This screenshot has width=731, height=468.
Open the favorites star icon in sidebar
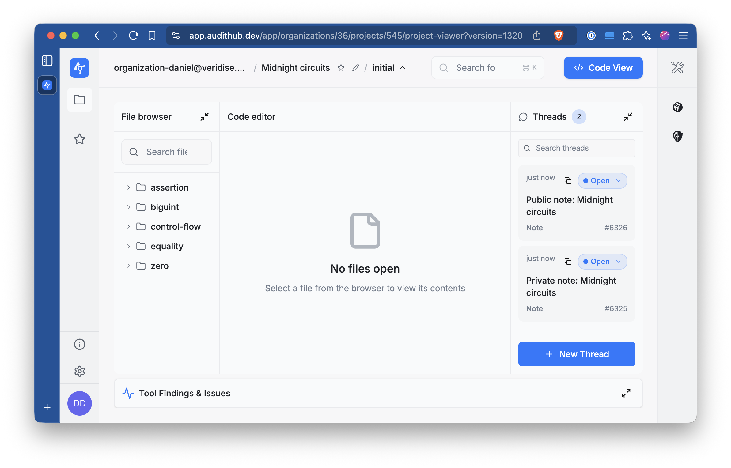79,139
